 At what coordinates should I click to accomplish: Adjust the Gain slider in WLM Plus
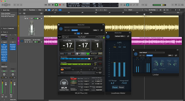[80, 72]
